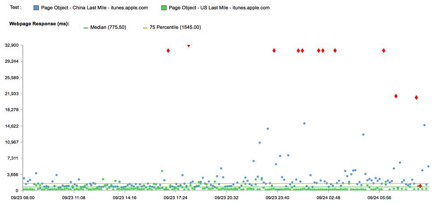Click the '09/24 05:56' x-axis label
Image resolution: width=436 pixels, height=205 pixels.
(379, 198)
